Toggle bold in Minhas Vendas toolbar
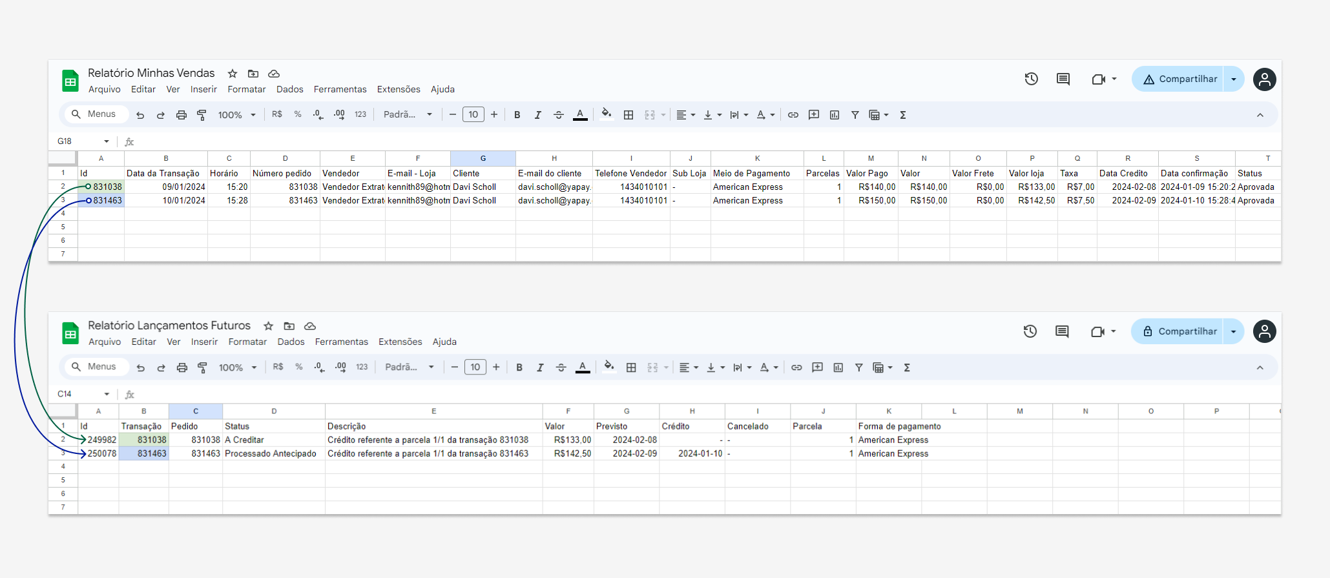 [x=517, y=115]
